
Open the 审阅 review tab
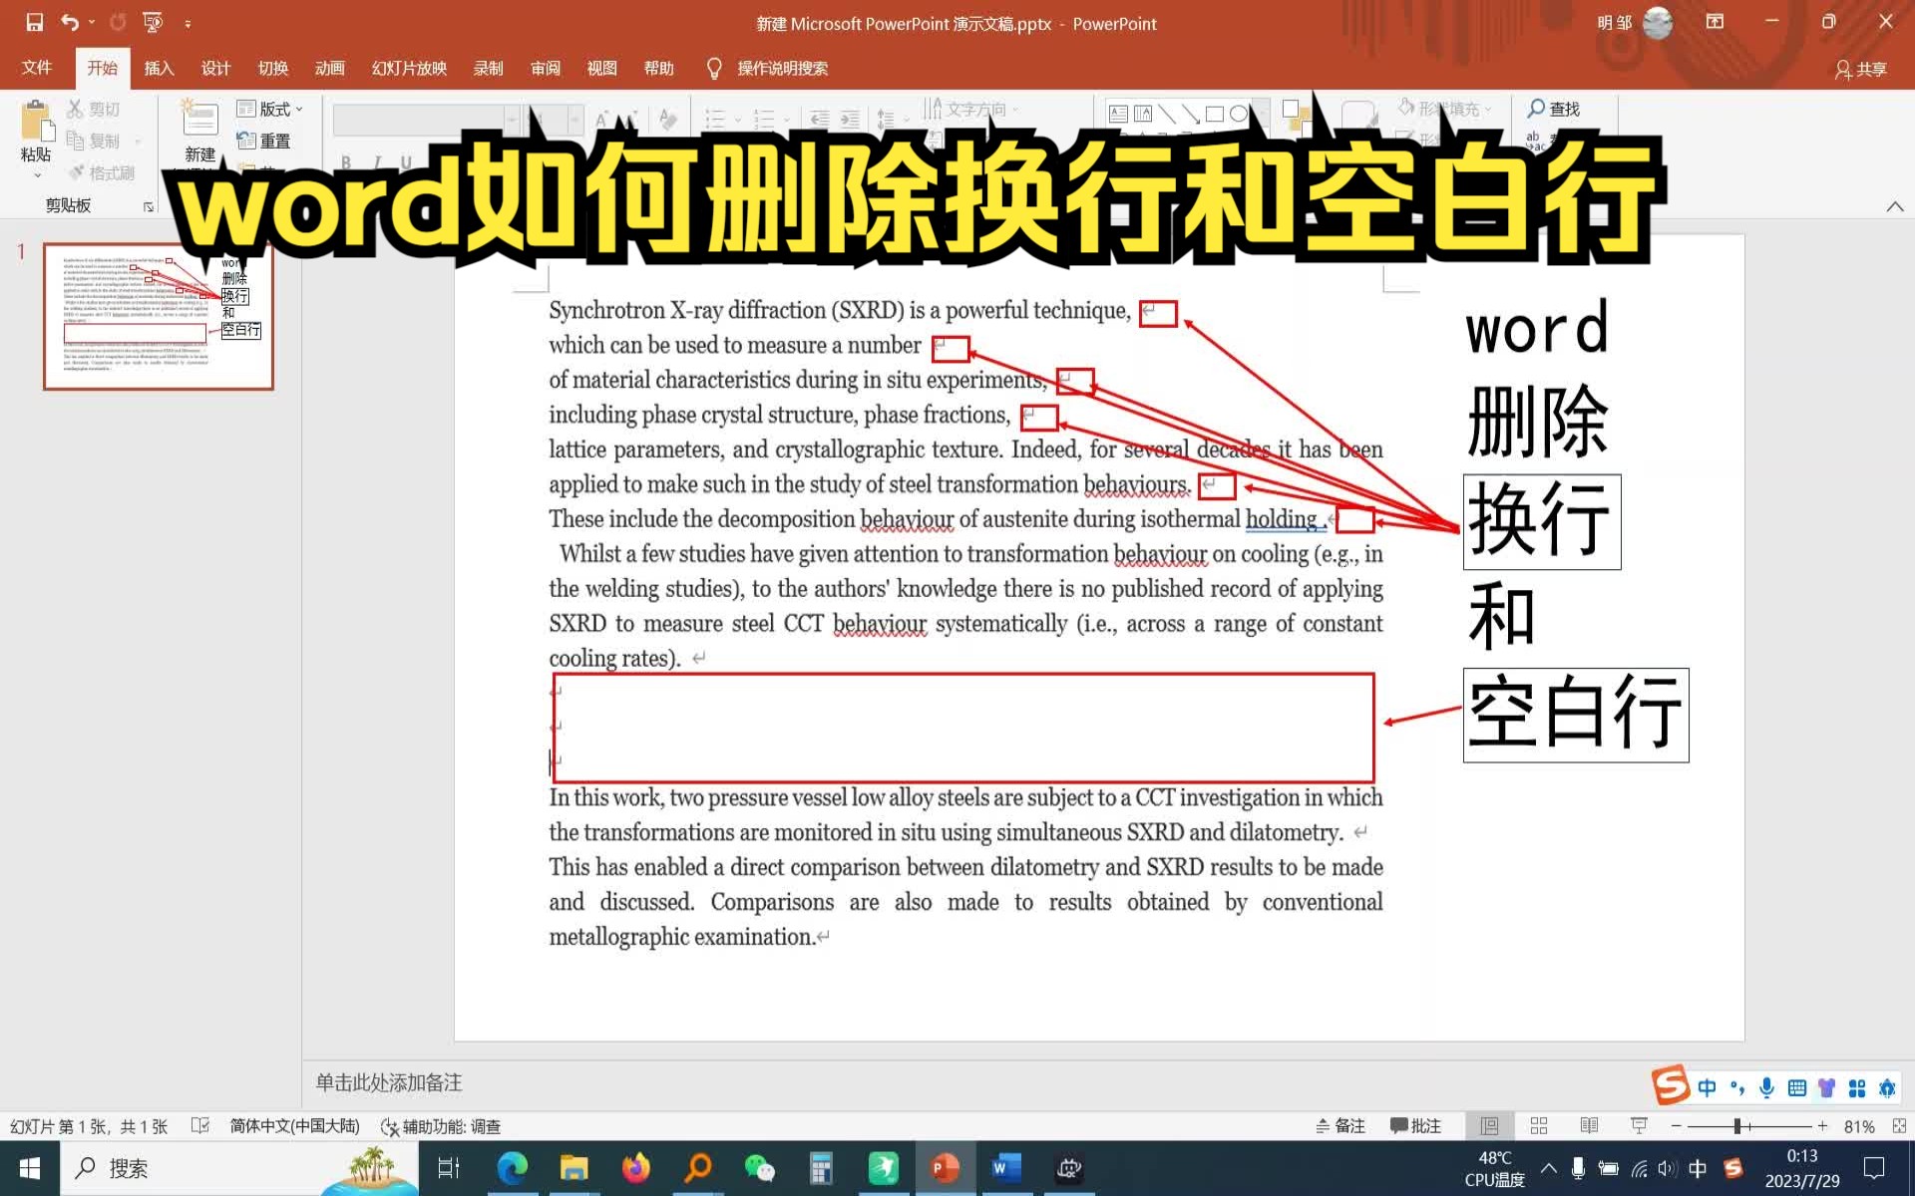tap(545, 68)
